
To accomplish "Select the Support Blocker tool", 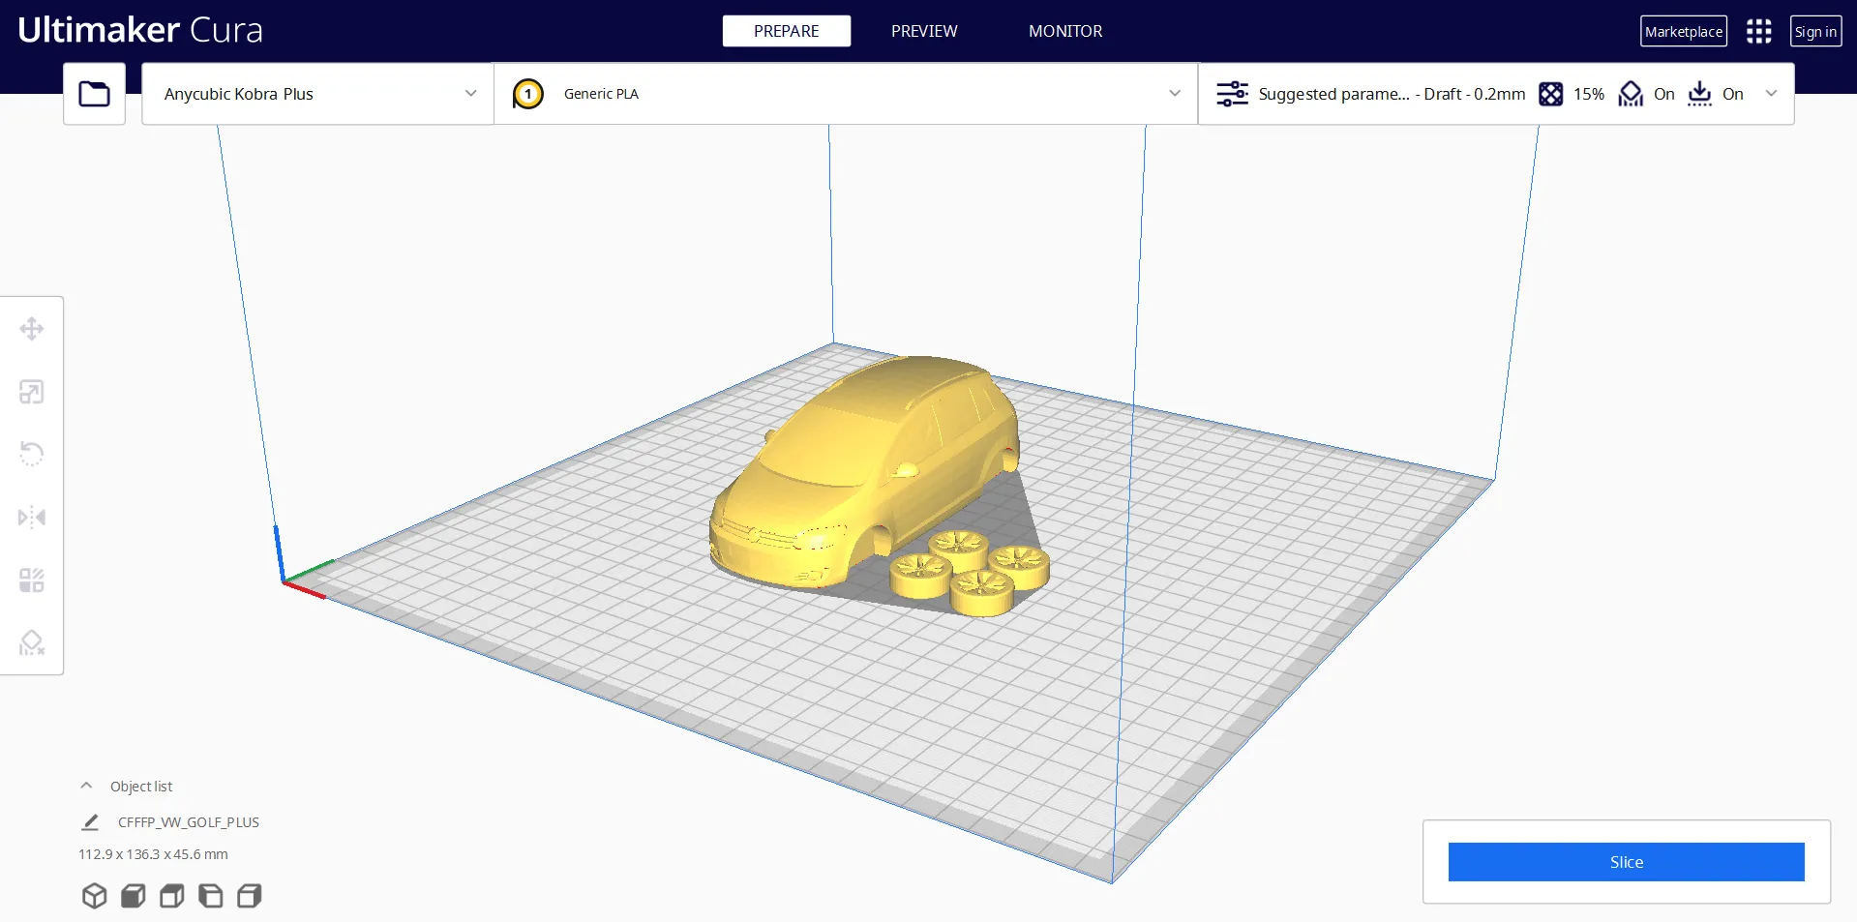I will (x=32, y=642).
